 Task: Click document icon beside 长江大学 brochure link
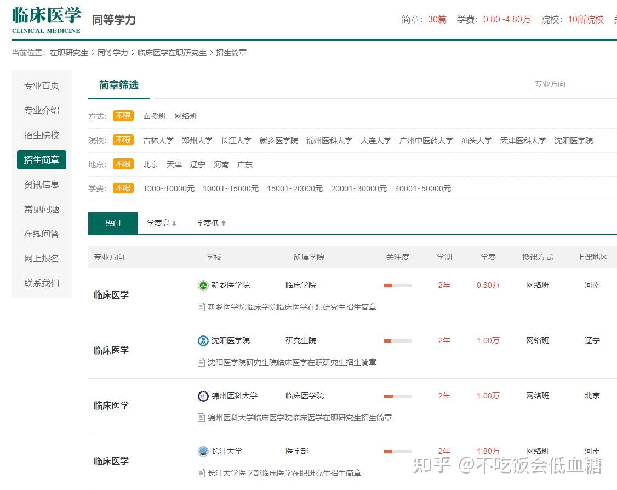(201, 473)
